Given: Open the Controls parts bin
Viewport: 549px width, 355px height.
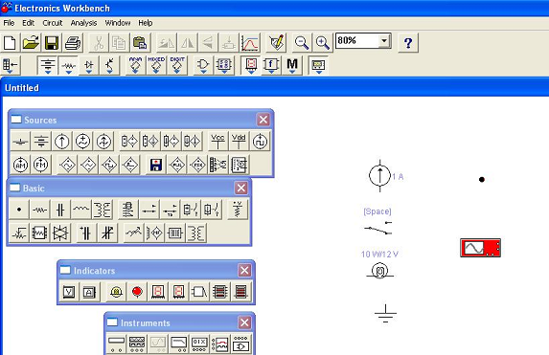Looking at the screenshot, I should tap(271, 65).
